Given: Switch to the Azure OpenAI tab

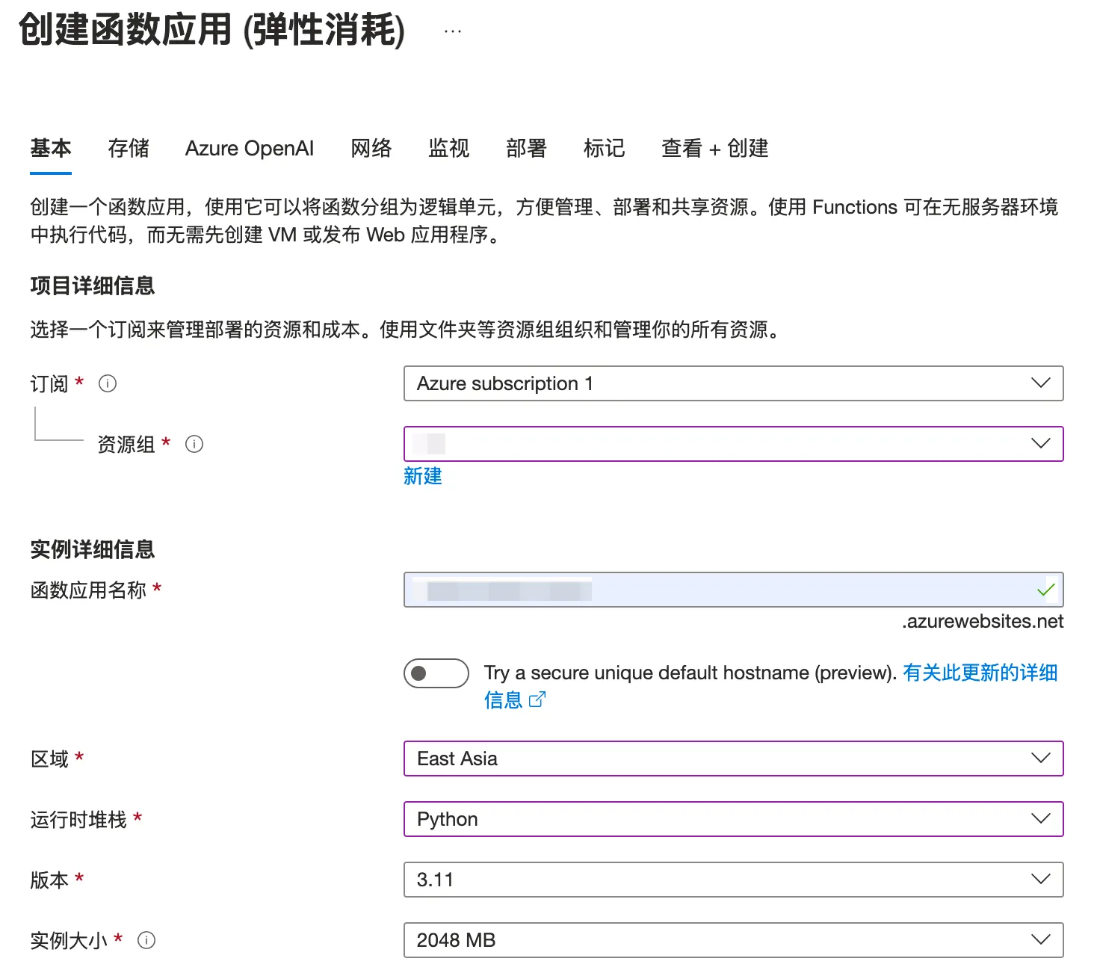Looking at the screenshot, I should point(250,149).
